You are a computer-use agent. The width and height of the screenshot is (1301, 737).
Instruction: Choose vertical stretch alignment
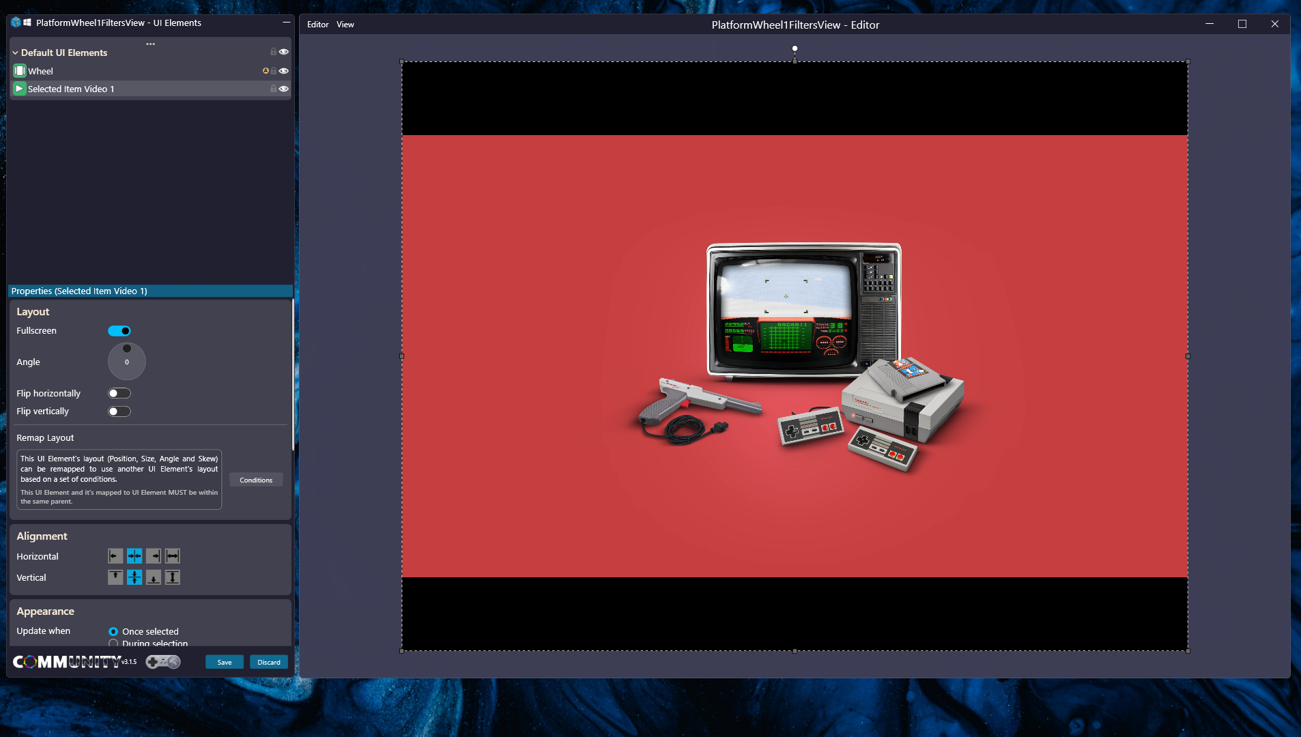(x=173, y=577)
